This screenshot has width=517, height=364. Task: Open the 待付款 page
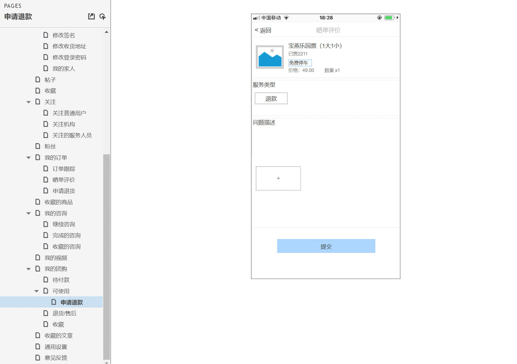61,280
